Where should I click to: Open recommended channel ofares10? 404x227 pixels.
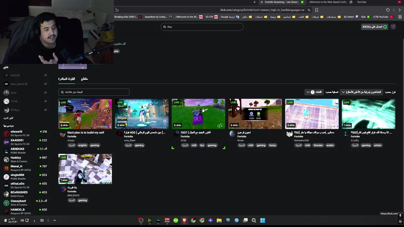pos(25,133)
